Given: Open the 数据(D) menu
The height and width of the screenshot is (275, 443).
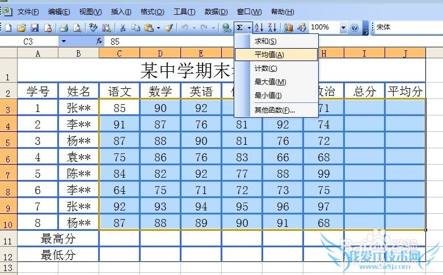Looking at the screenshot, I should tap(216, 12).
